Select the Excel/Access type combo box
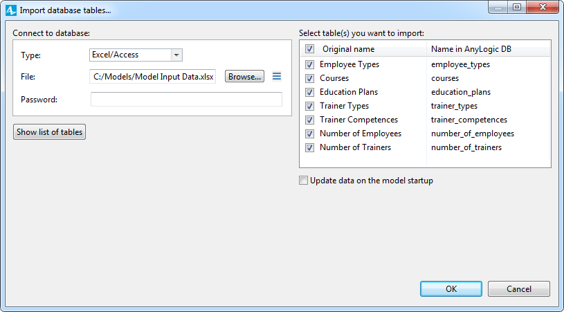The height and width of the screenshot is (312, 564). coord(136,55)
